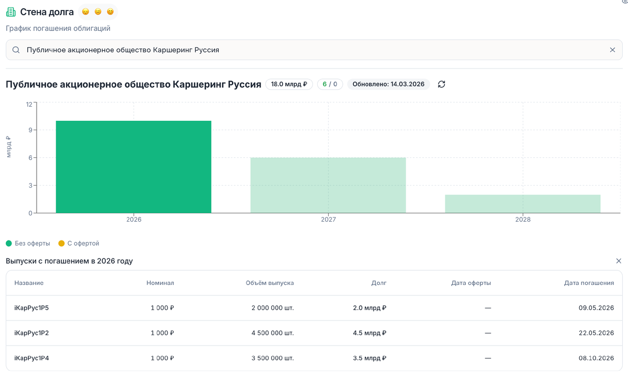Collapse the Выпуски с погашением в 2026 году panel

(x=619, y=260)
